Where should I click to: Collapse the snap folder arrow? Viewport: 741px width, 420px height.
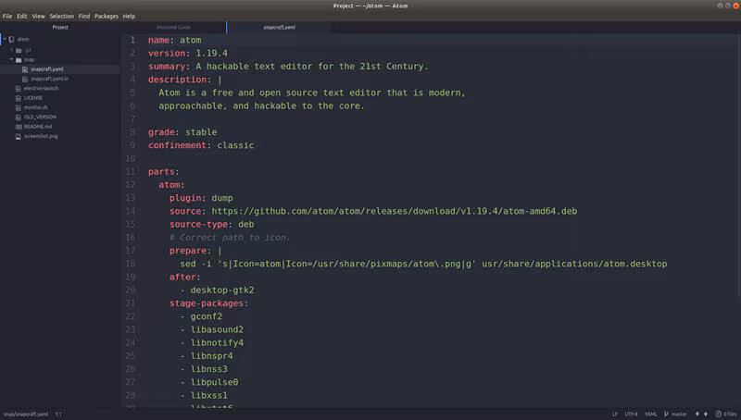(x=12, y=59)
